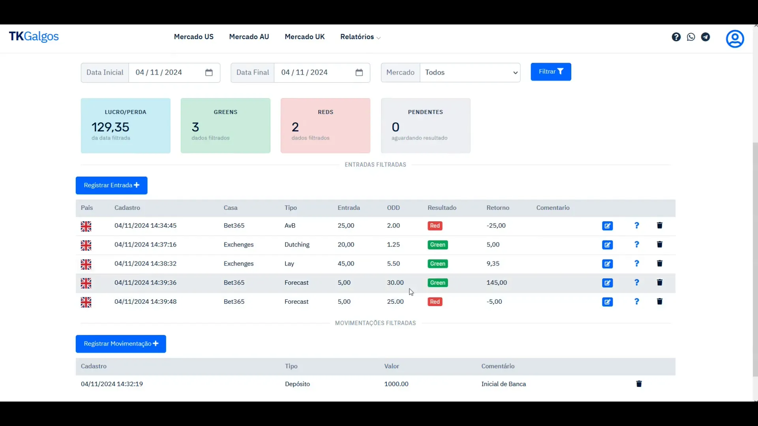This screenshot has width=758, height=426.
Task: Click the 04/11/2024 14:32:19 movement timestamp
Action: (112, 384)
